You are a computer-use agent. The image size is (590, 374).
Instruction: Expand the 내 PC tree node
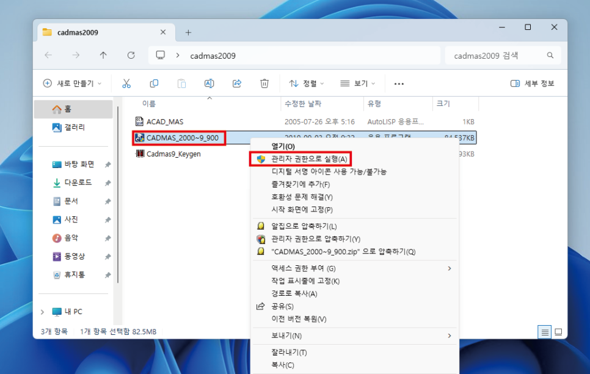point(43,312)
